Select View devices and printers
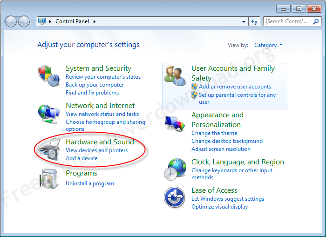Image resolution: width=326 pixels, height=237 pixels. [x=97, y=150]
